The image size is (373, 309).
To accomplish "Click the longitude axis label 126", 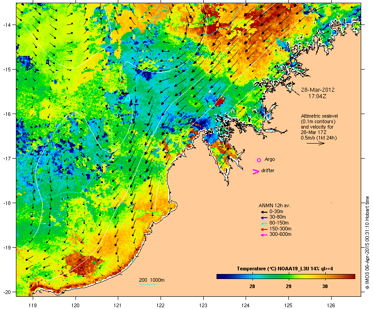I will pyautogui.click(x=331, y=305).
